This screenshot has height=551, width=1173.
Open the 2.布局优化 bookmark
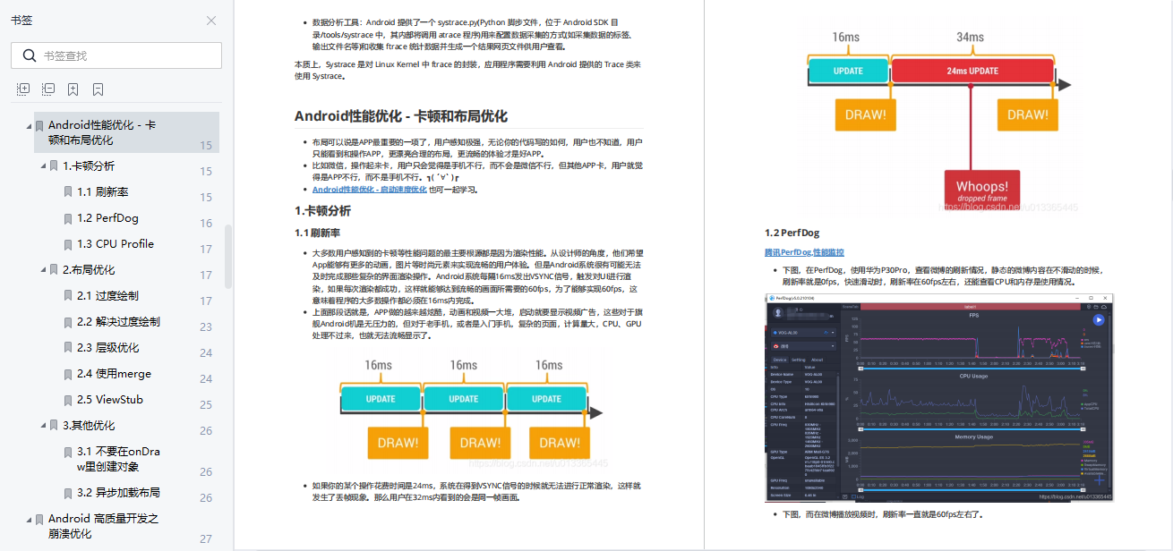click(89, 269)
